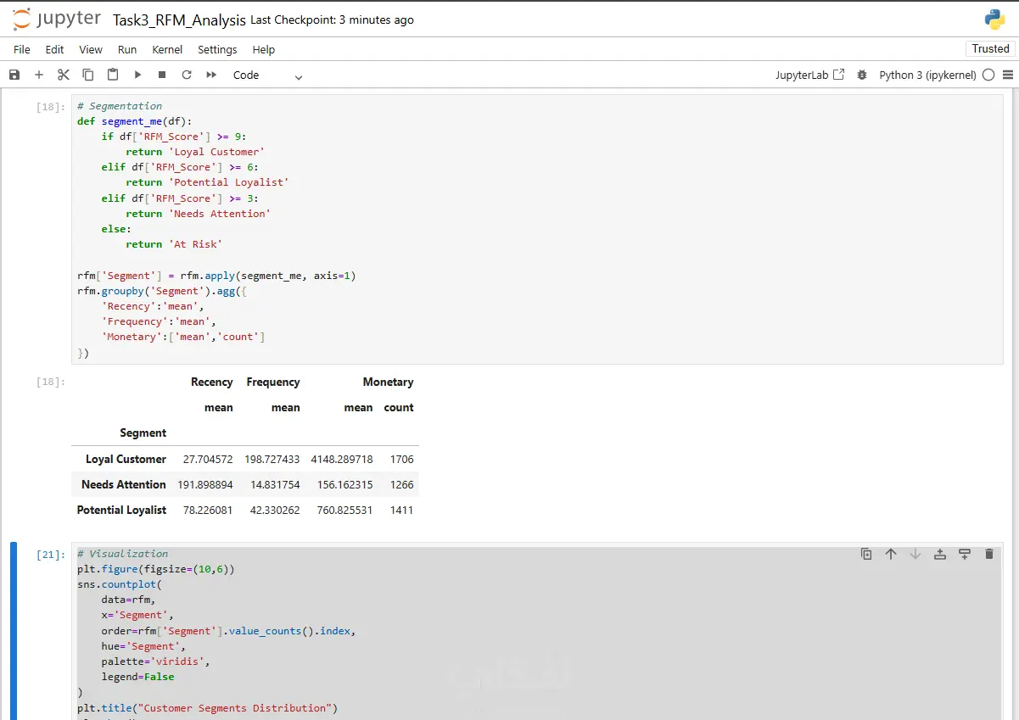Enable the debugger bug icon
Screen dimensions: 1019x720
862,75
